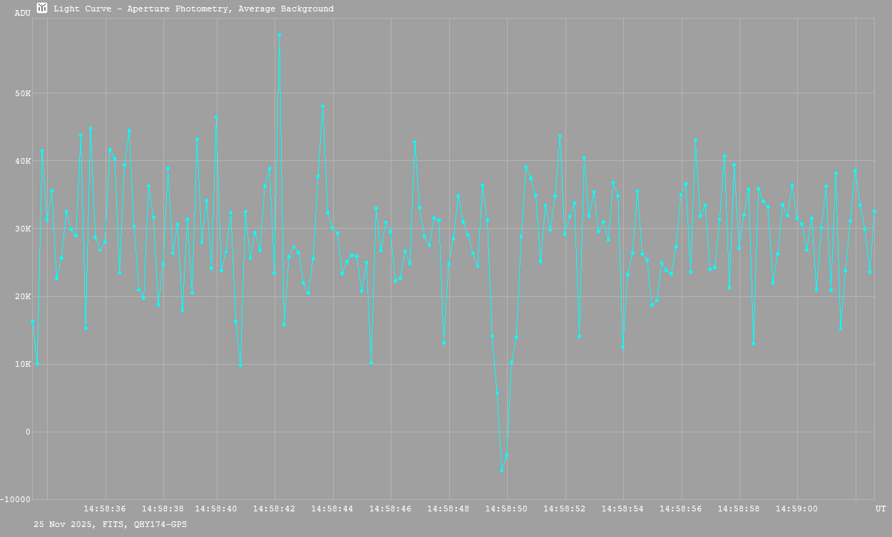Select the 14:58:56 time axis label
The height and width of the screenshot is (537, 892).
coord(681,509)
